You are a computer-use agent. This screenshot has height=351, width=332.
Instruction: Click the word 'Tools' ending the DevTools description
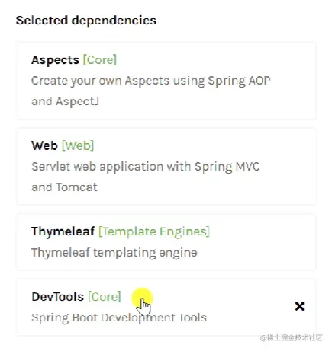192,317
